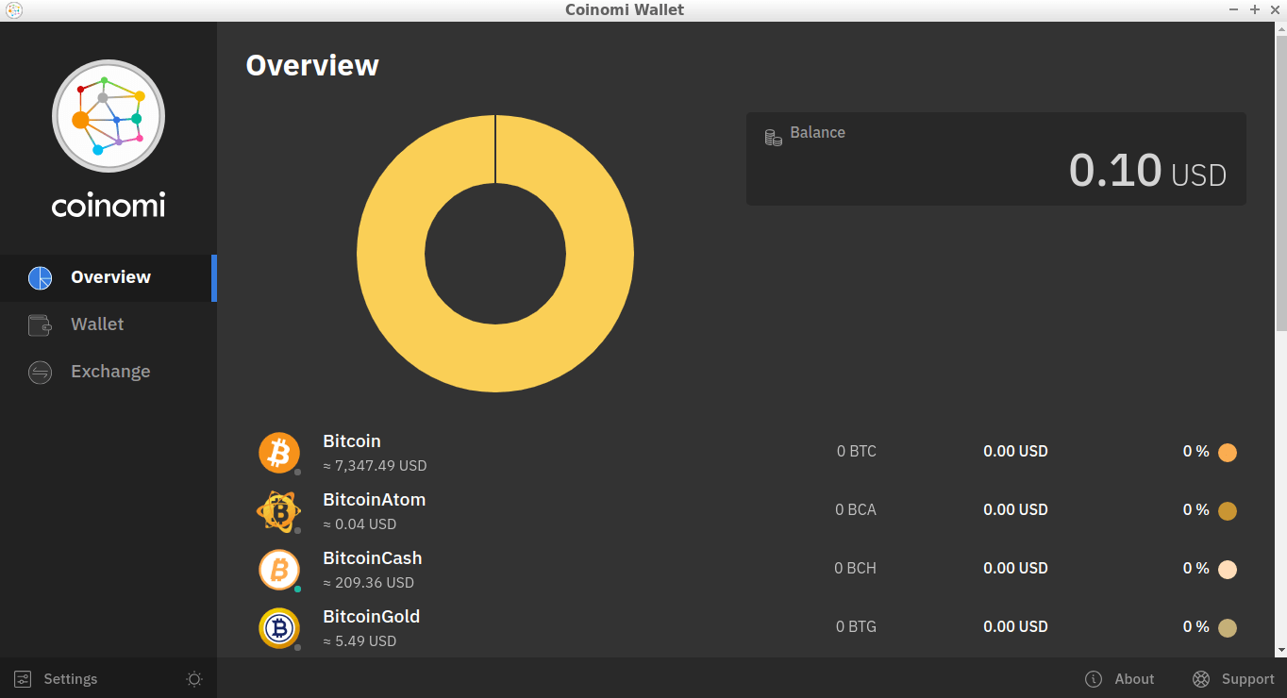
Task: Click the 0 BTG amount
Action: click(x=856, y=627)
